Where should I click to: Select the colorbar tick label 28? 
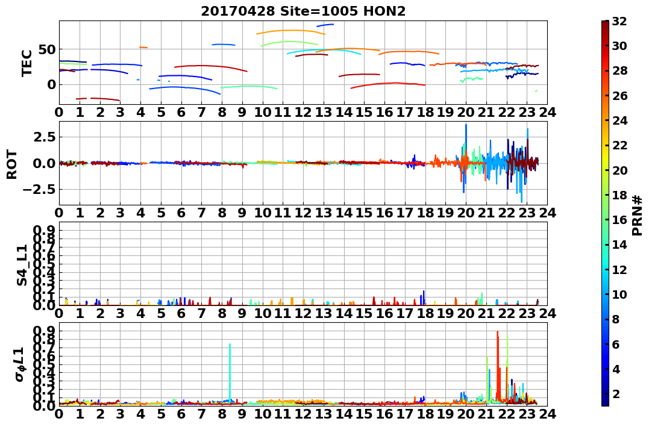click(x=619, y=70)
